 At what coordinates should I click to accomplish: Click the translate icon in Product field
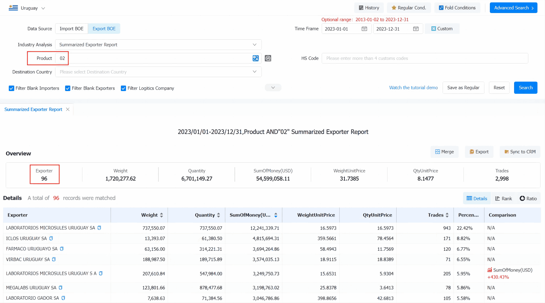(255, 58)
